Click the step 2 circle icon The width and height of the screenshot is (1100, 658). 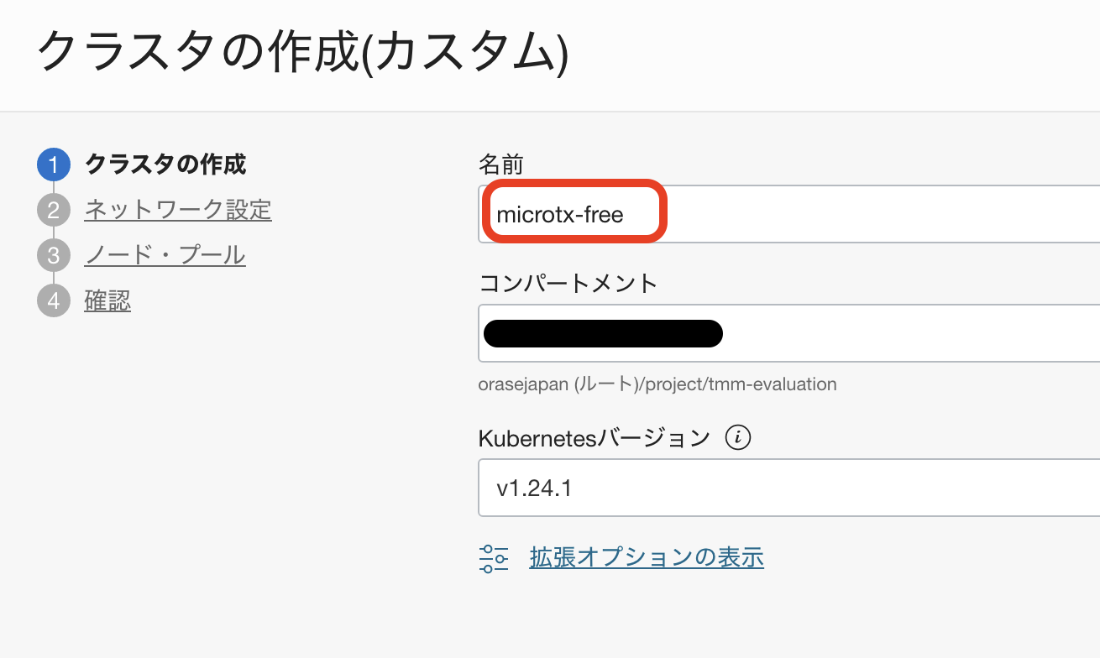(x=54, y=210)
